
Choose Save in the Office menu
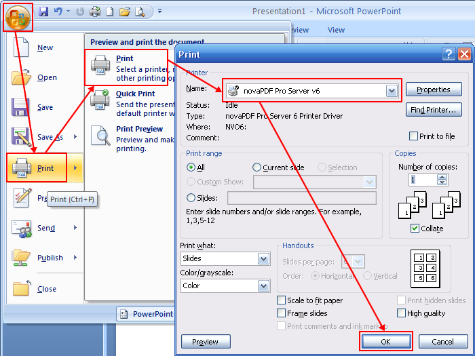pos(45,107)
